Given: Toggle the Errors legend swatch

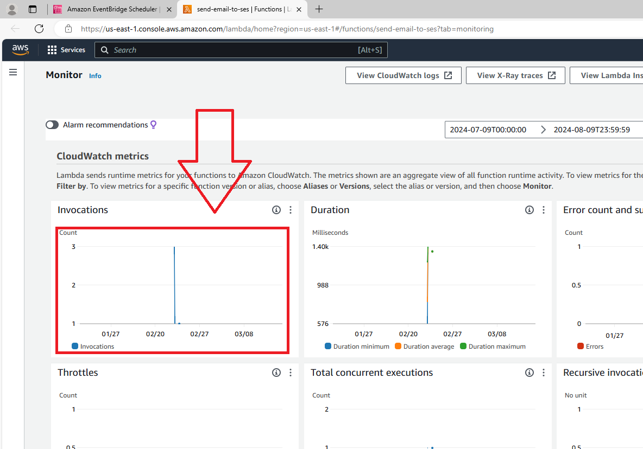Looking at the screenshot, I should click(x=580, y=347).
